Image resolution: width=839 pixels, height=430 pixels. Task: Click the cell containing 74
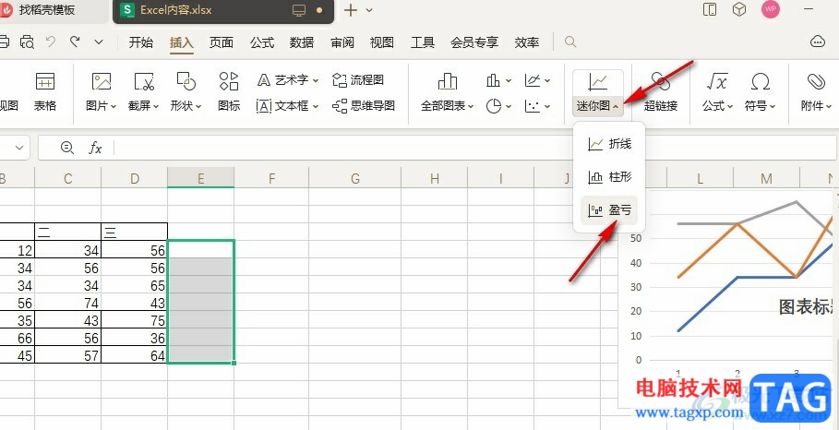pyautogui.click(x=68, y=304)
